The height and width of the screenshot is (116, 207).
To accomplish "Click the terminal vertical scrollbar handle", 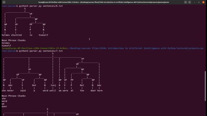I will 205,86.
